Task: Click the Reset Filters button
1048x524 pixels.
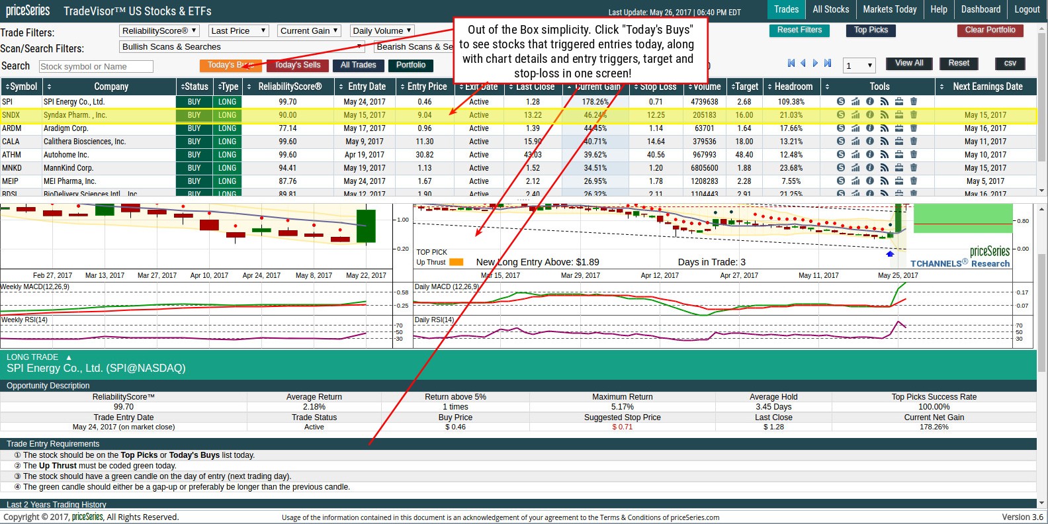Action: tap(799, 30)
